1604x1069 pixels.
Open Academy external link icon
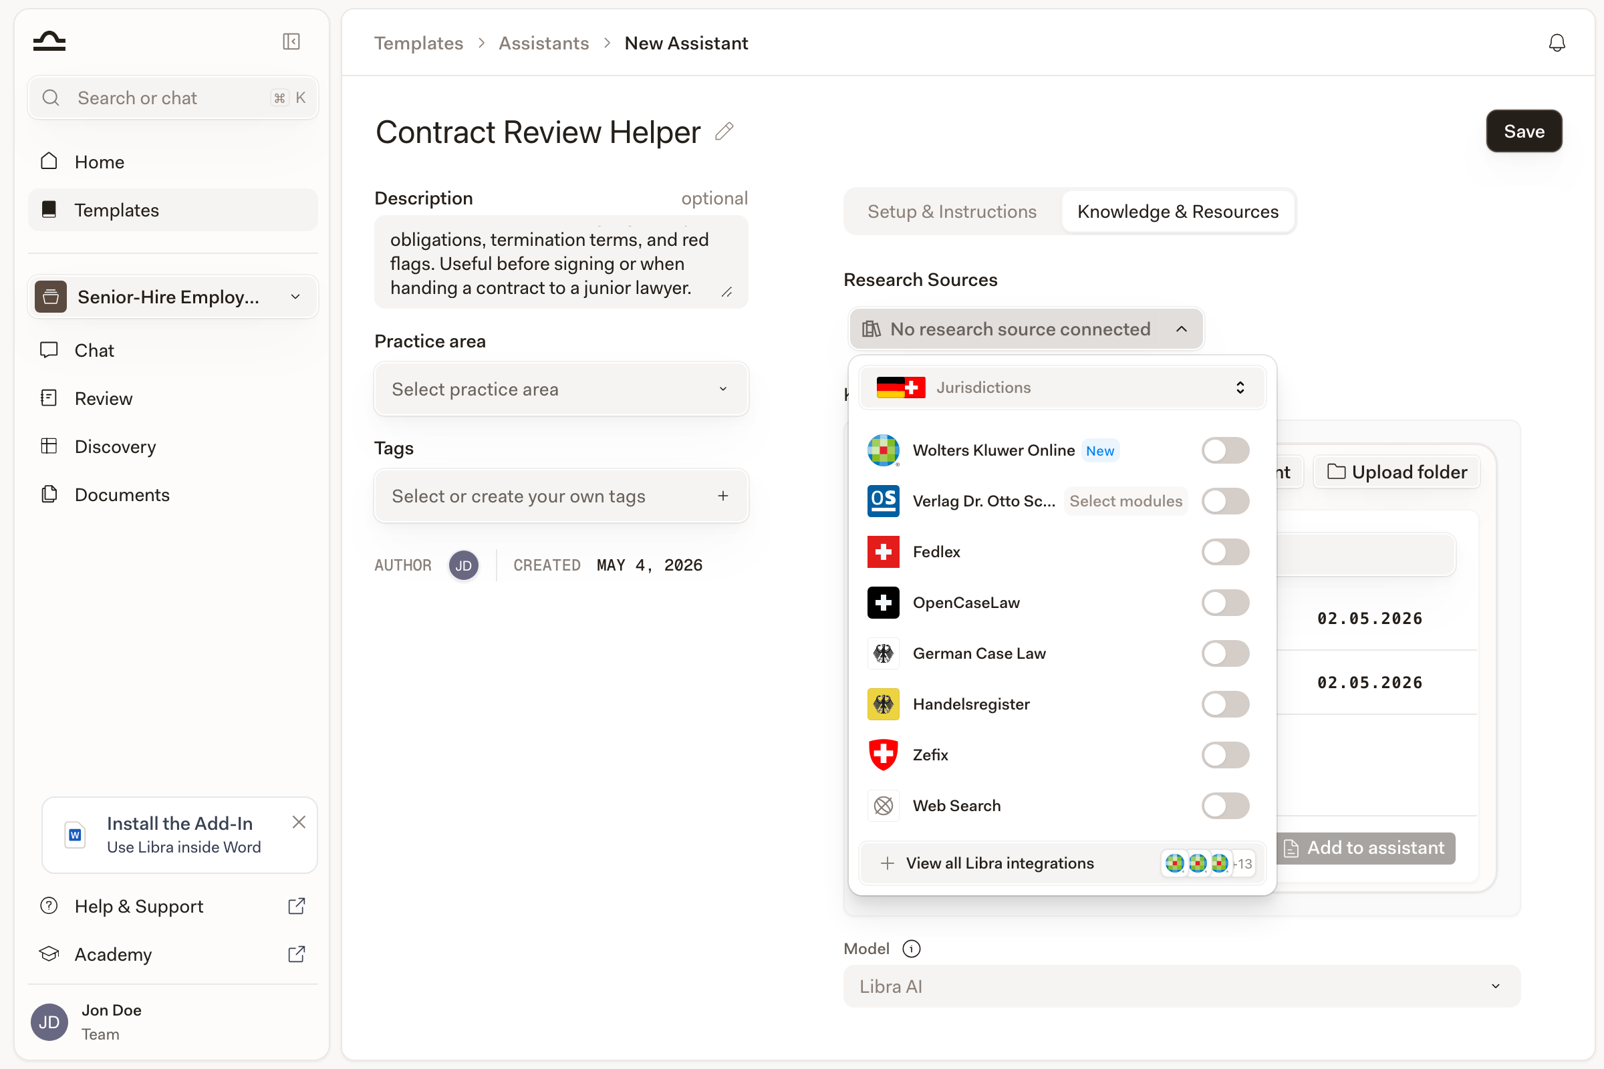click(297, 954)
